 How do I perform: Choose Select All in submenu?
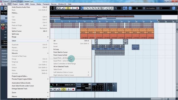point(70,41)
